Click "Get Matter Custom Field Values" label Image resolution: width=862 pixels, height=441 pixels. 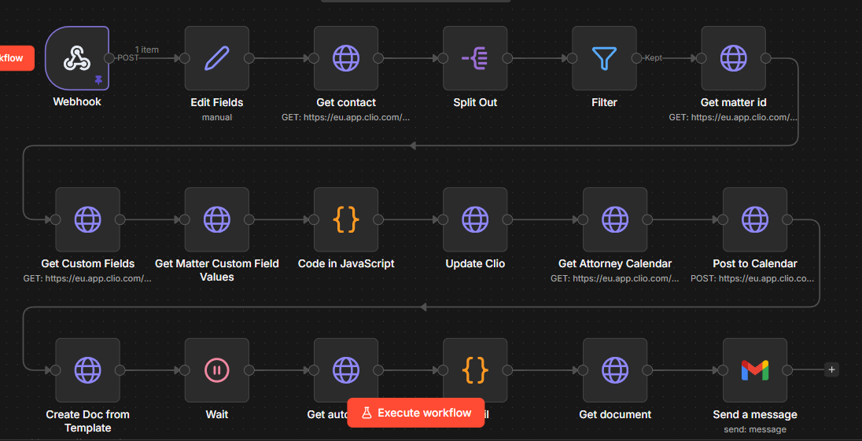coord(216,270)
